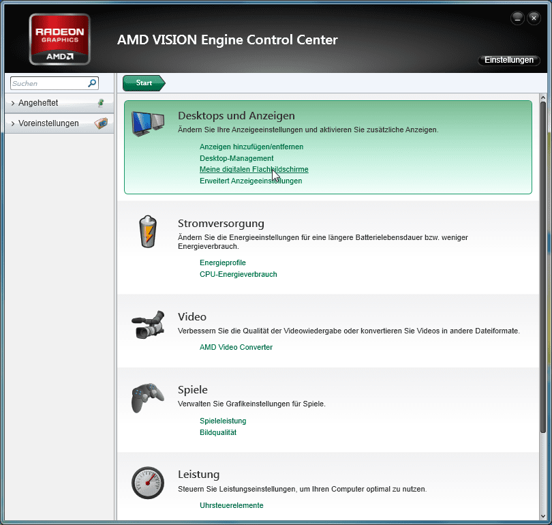The image size is (552, 525).
Task: Select the Desktops und Anzeigen heading
Action: tap(236, 116)
